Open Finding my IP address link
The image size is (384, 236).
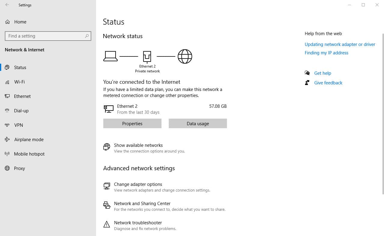pyautogui.click(x=326, y=53)
